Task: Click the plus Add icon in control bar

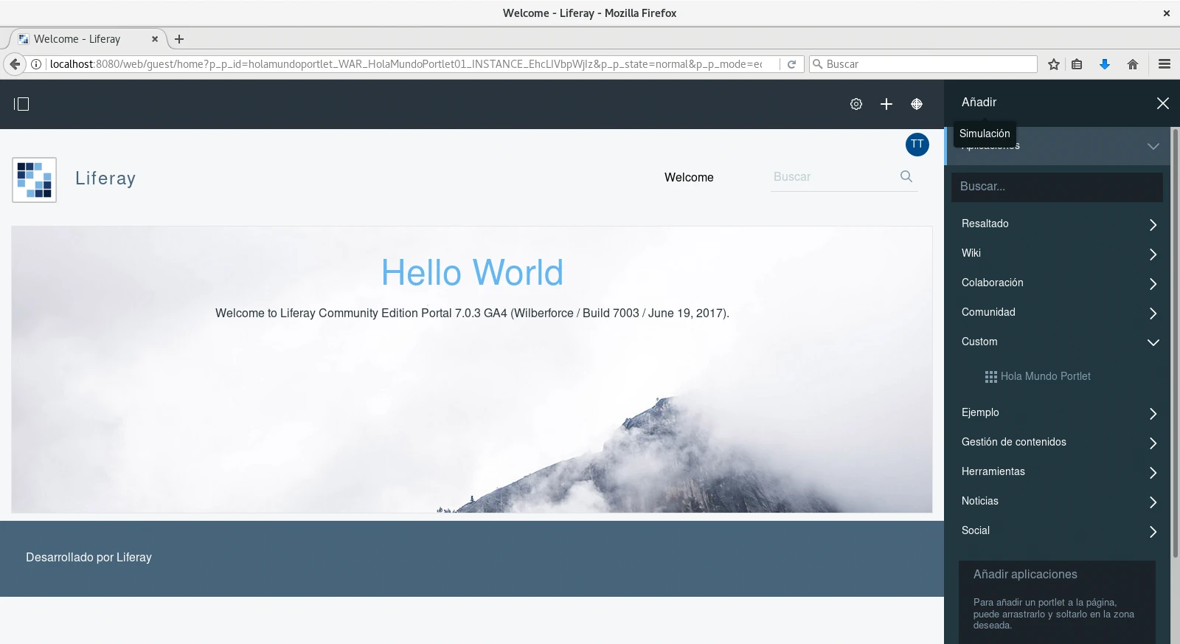Action: coord(886,104)
